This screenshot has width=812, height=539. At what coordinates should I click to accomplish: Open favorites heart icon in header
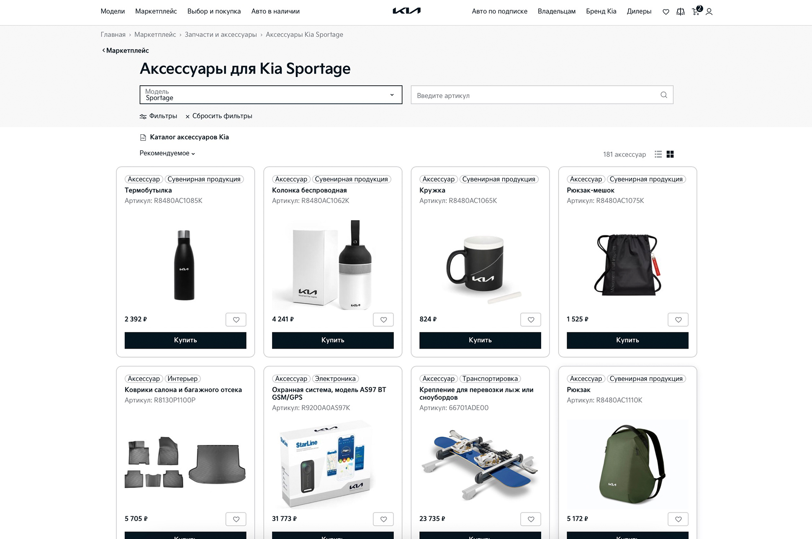666,12
